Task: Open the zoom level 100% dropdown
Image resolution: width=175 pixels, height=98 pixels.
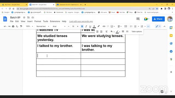Action: (29, 26)
